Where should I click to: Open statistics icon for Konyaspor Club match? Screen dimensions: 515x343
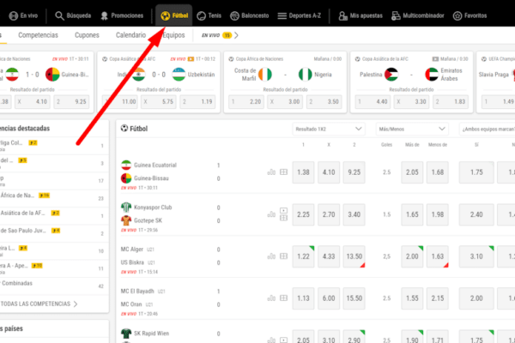click(x=271, y=214)
